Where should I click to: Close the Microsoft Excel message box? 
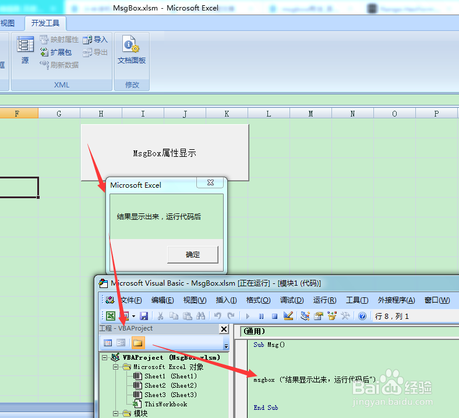[x=210, y=182]
